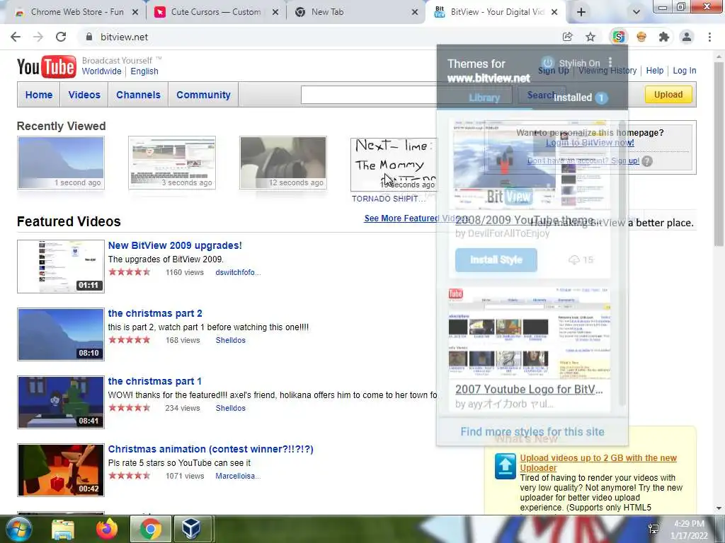Close the New Tab tab
The image size is (725, 543).
[415, 12]
